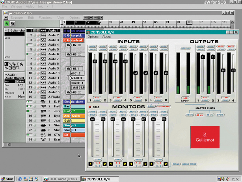Select the CD/LINE/MIC input source
The image size is (242, 182).
click(164, 106)
